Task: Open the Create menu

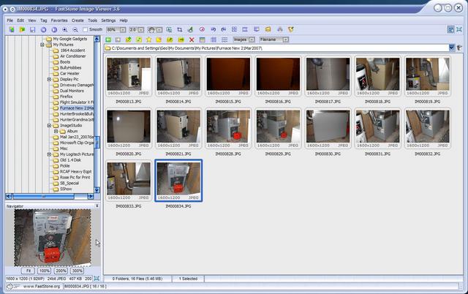Action: tap(78, 20)
